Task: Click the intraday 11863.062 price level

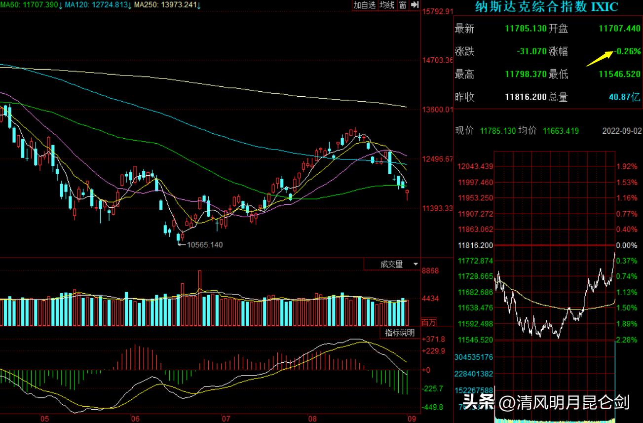Action: click(x=476, y=230)
